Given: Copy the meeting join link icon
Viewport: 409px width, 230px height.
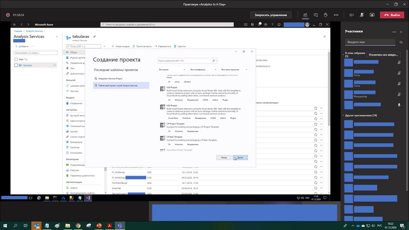Looking at the screenshot, I should click(401, 42).
